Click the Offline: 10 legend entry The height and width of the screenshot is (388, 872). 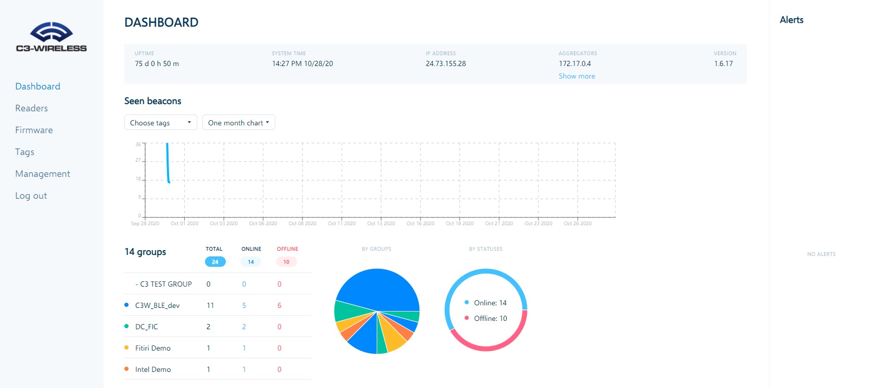486,318
